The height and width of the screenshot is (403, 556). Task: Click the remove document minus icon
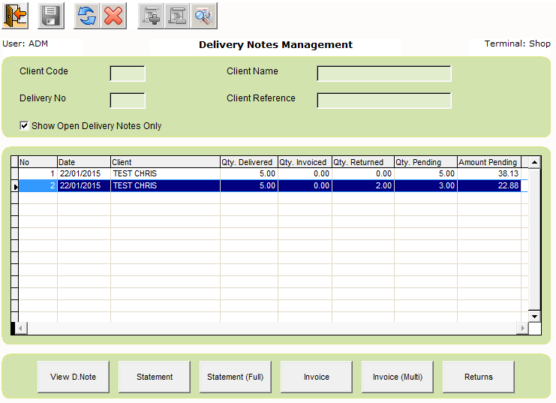point(177,15)
